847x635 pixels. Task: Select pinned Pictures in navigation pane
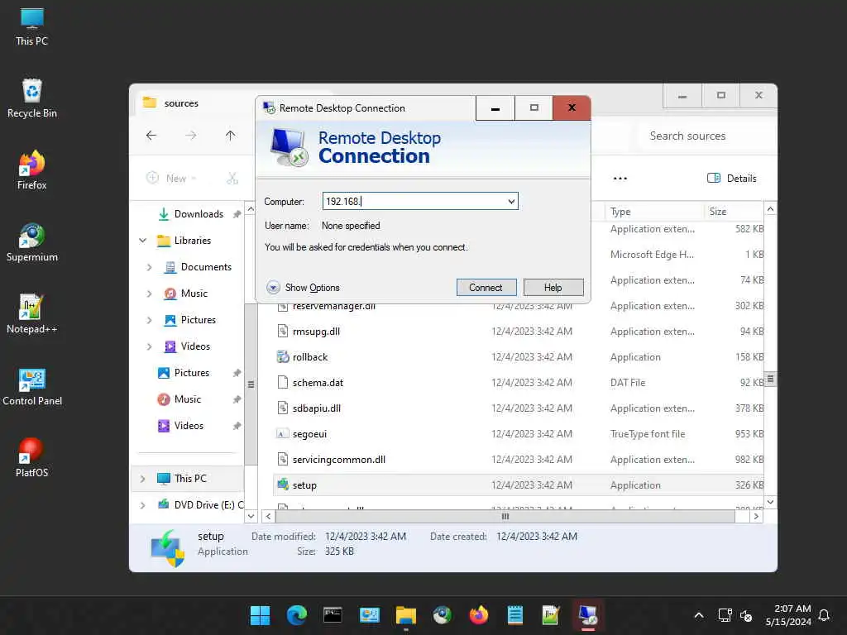pyautogui.click(x=190, y=373)
